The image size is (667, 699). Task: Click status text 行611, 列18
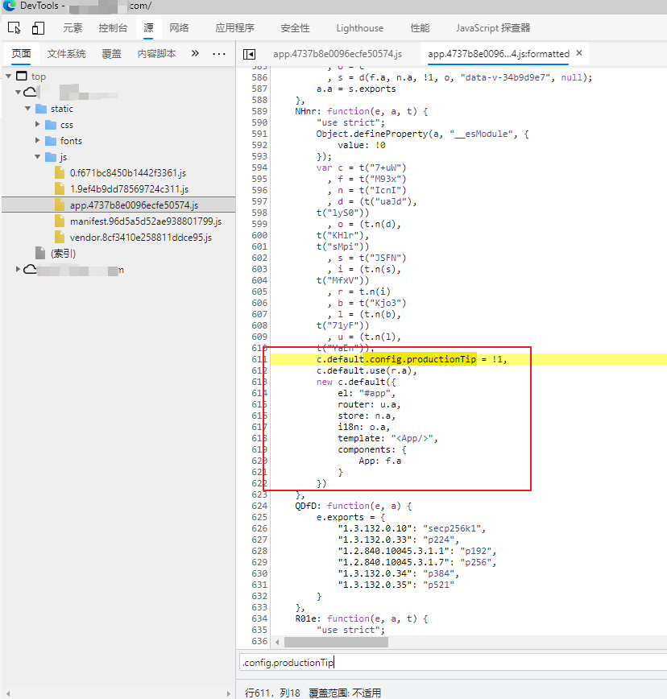tap(272, 693)
